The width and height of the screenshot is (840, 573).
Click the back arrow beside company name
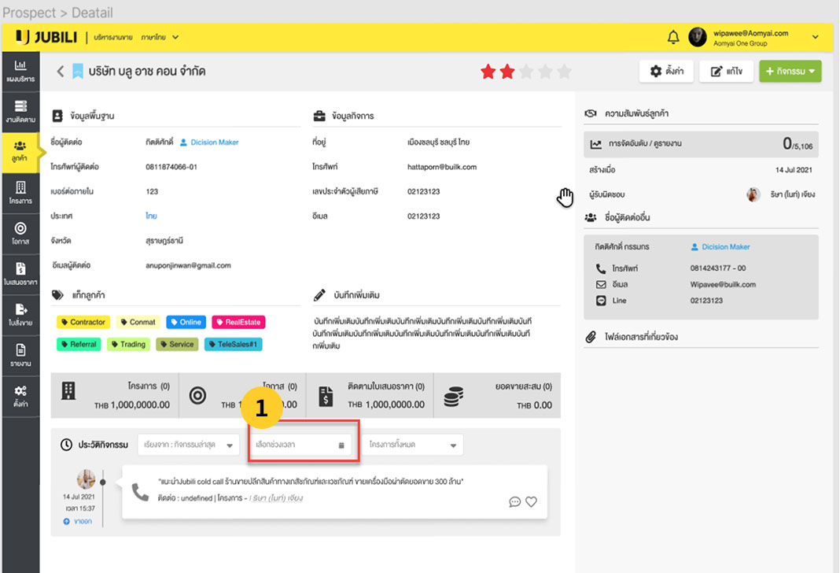(60, 72)
